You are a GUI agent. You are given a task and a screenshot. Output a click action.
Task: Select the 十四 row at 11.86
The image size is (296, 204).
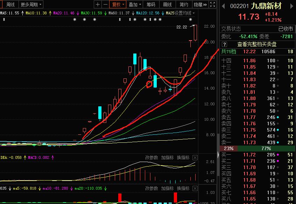point(257,61)
